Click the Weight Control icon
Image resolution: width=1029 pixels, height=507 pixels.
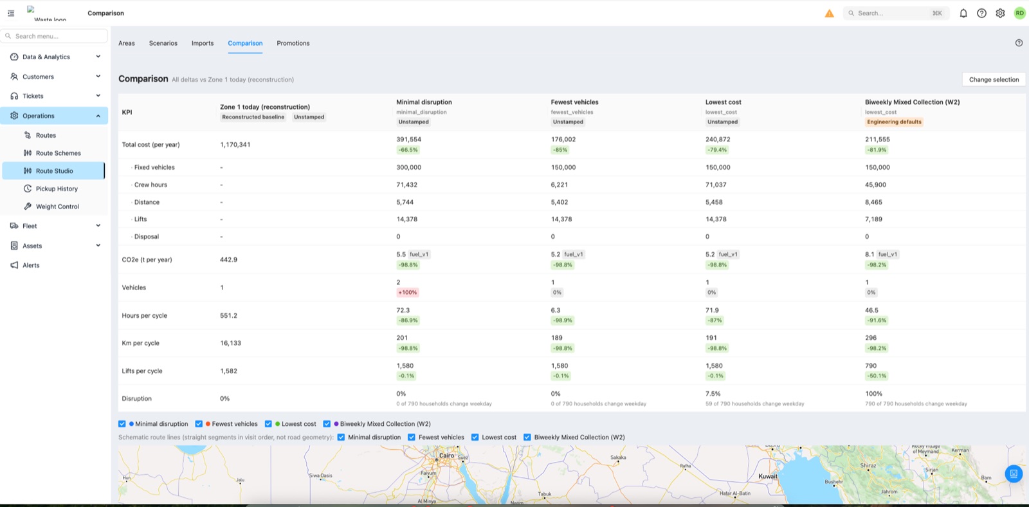click(x=28, y=207)
